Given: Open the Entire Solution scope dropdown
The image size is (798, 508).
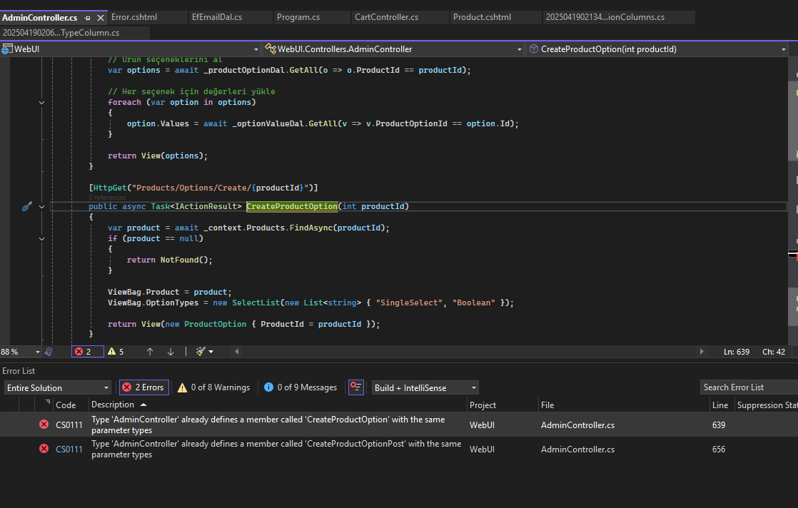Looking at the screenshot, I should click(x=58, y=388).
